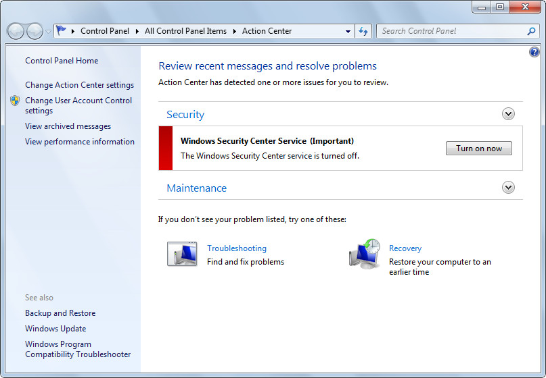The image size is (546, 378).
Task: Click the Refresh button in address bar
Action: (363, 31)
